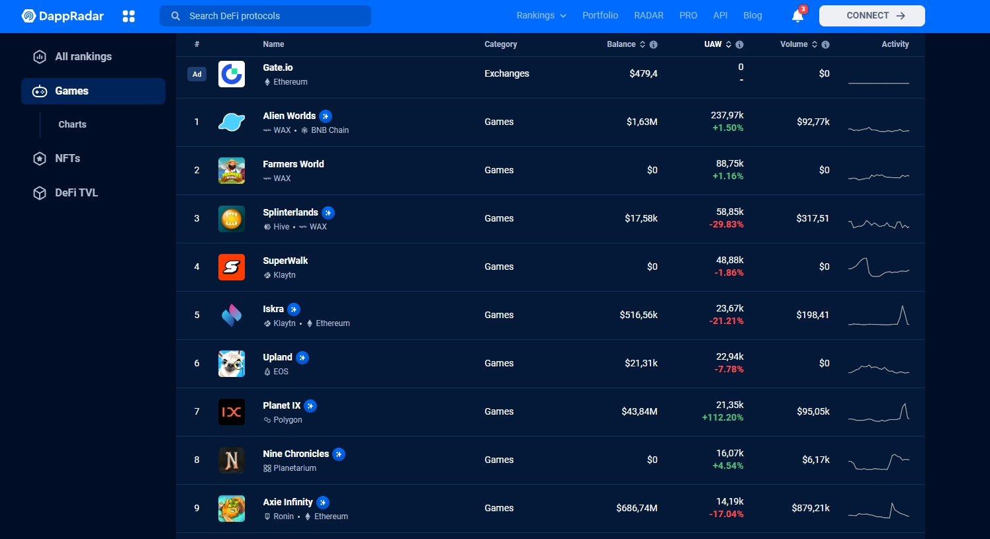Click the Upland llama logo
The image size is (990, 539).
pyautogui.click(x=232, y=364)
